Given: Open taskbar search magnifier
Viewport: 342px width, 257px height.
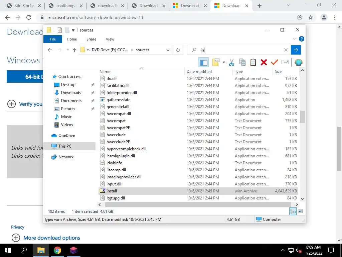Looking at the screenshot, I should (24, 250).
